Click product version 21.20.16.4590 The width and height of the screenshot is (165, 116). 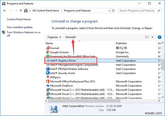click(x=114, y=106)
